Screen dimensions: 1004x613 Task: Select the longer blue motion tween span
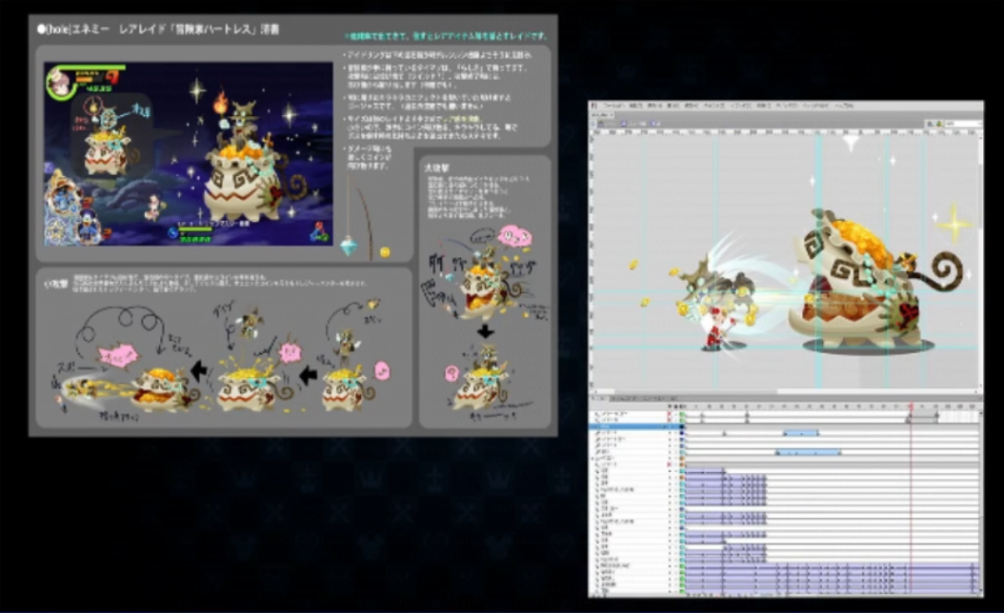point(808,452)
